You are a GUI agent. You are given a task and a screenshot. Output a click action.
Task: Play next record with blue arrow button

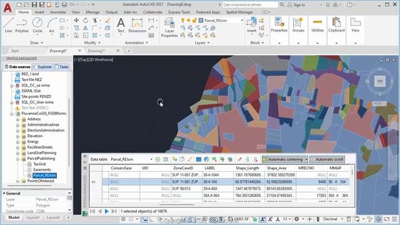(x=107, y=211)
